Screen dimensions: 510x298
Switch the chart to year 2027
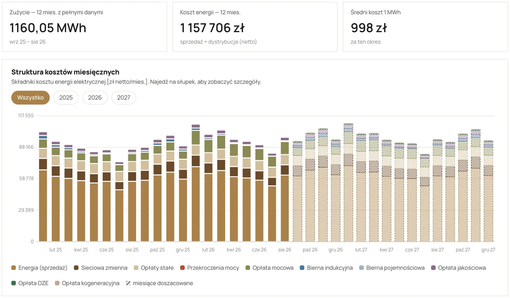click(124, 98)
